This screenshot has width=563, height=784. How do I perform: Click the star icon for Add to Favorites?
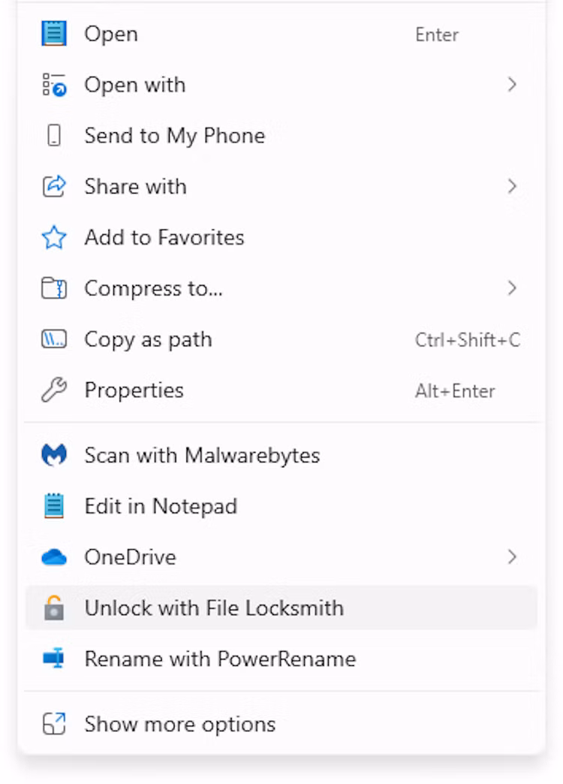point(53,237)
